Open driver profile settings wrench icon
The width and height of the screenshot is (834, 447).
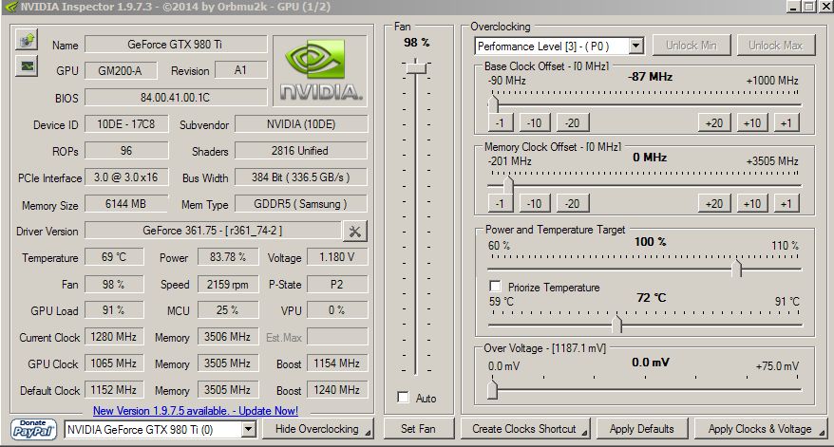tap(354, 232)
